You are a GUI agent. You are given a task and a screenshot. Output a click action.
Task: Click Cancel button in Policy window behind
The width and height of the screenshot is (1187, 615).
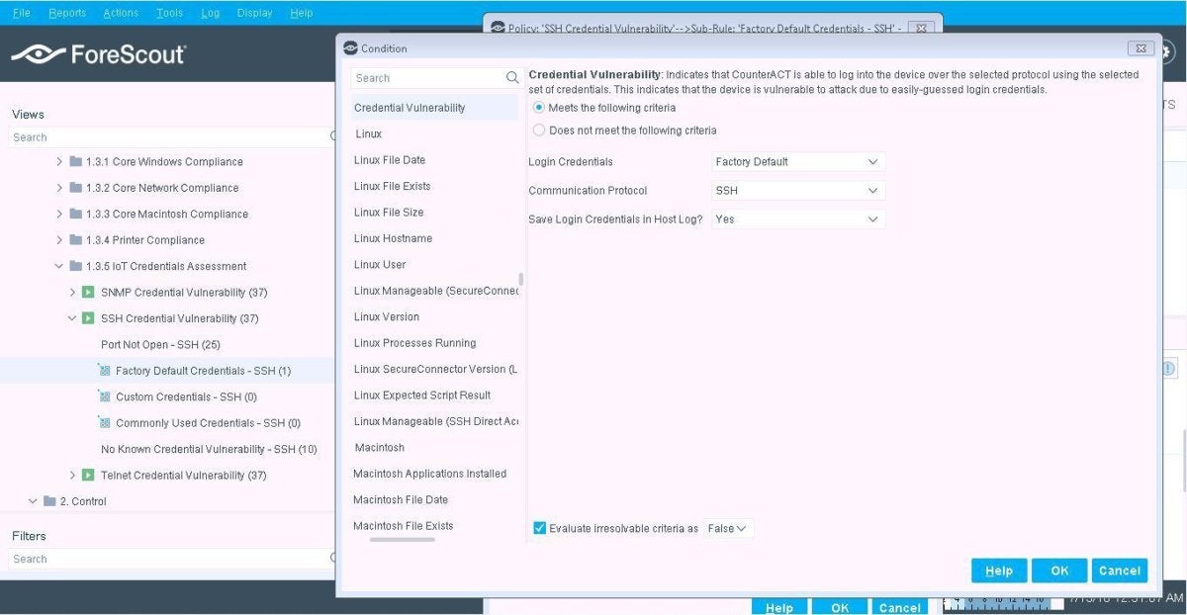click(x=900, y=607)
